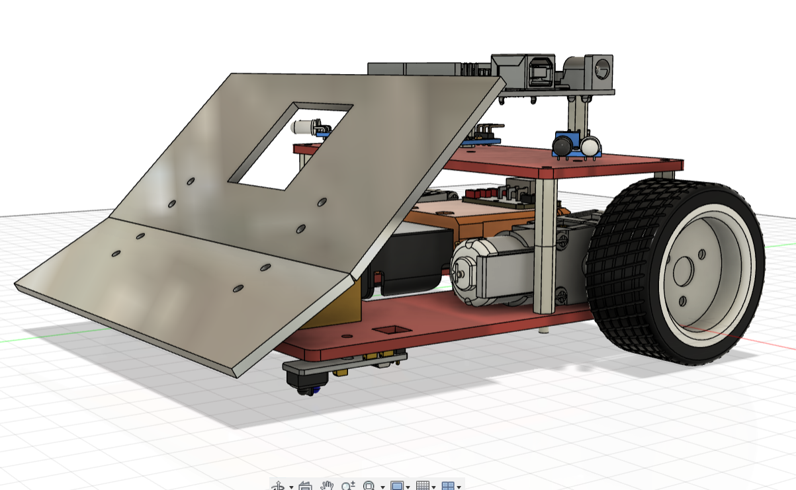Viewport: 796px width, 490px height.
Task: Select the gray DC gear motor body
Action: pos(503,271)
